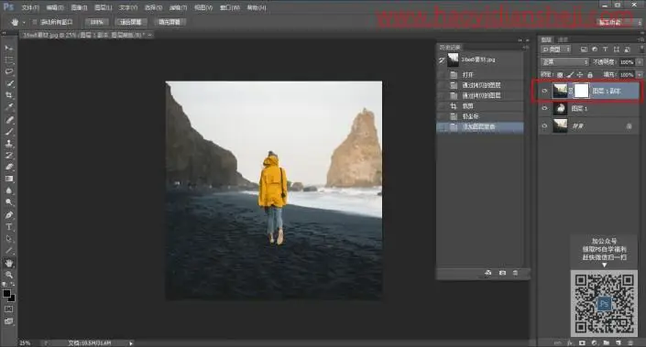This screenshot has height=347, width=646.
Task: Click the 填充屏幕 button
Action: pos(170,22)
